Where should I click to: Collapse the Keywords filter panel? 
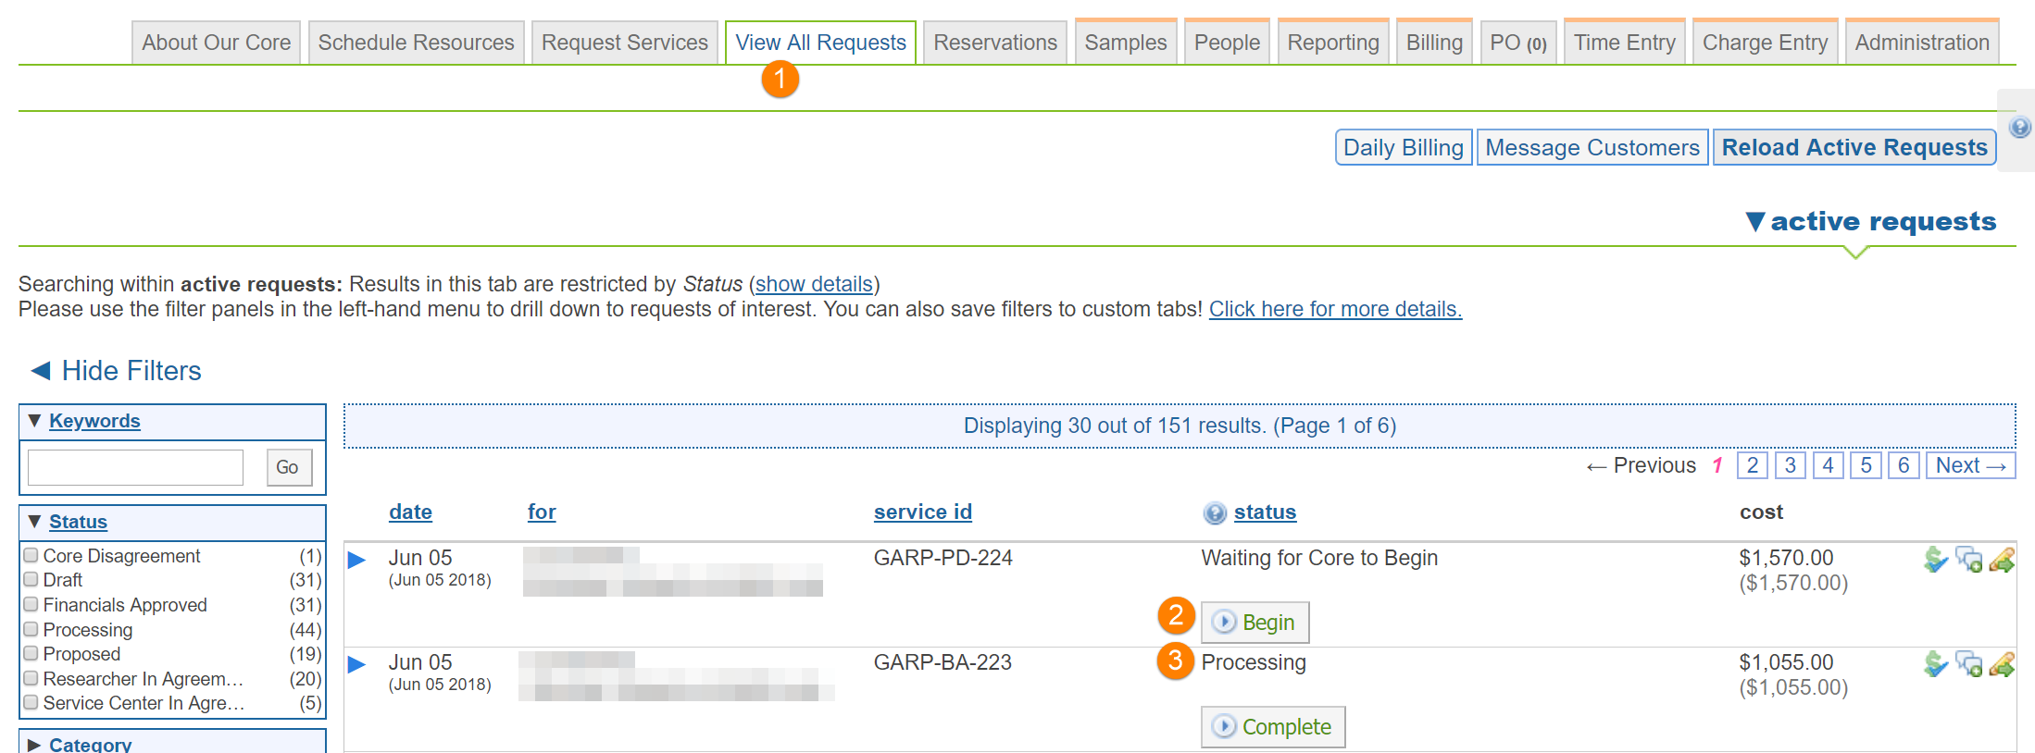pos(34,421)
